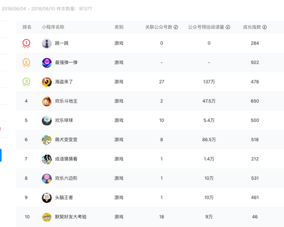Click the 欢乐斗地主 avatar icon
Screen dimensions: 284x227
[46, 101]
